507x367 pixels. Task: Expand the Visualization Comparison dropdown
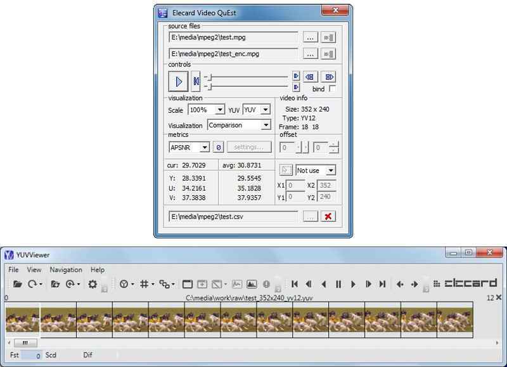point(266,125)
